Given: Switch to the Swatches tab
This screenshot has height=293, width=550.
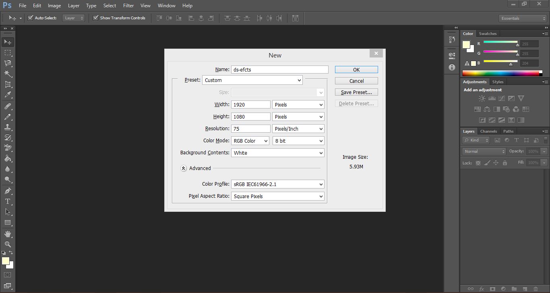Looking at the screenshot, I should (488, 34).
